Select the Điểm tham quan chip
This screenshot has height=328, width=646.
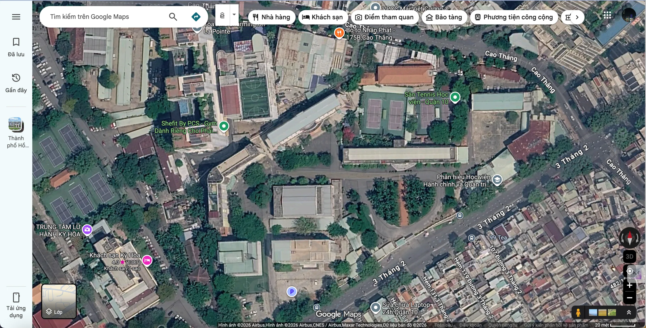[x=385, y=17]
